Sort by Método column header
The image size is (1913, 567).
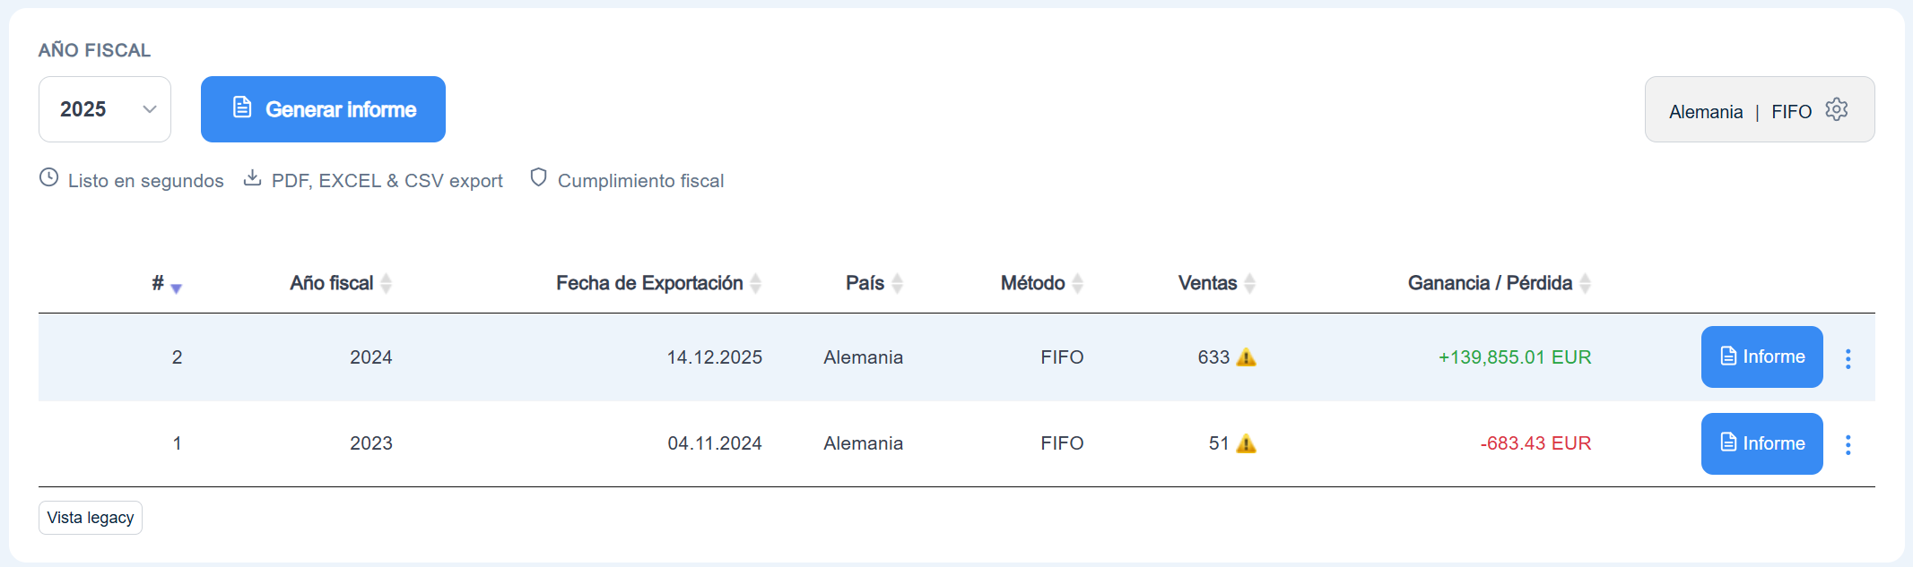click(1042, 284)
